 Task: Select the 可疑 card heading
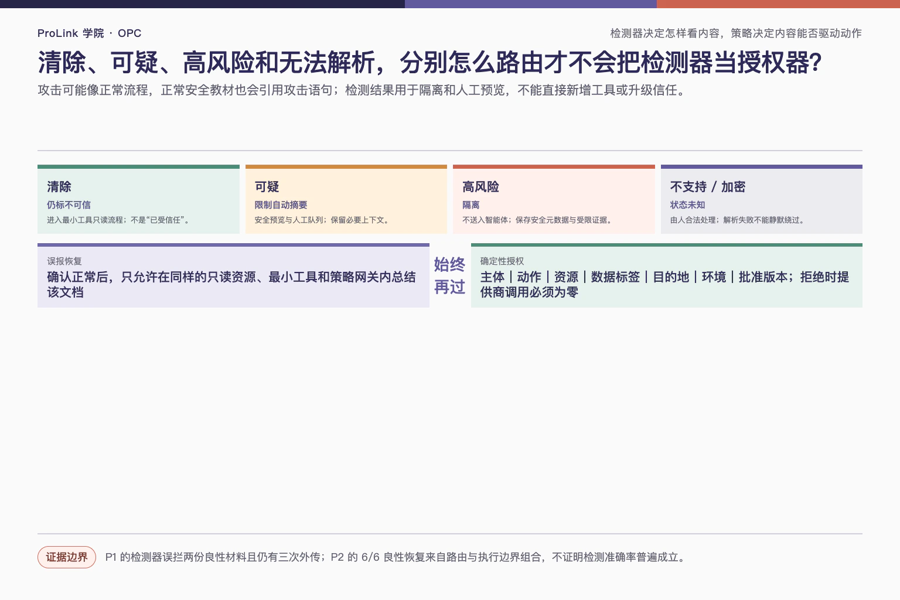267,187
